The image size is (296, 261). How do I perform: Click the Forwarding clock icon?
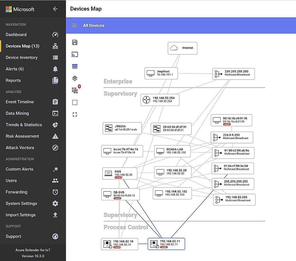coord(55,192)
